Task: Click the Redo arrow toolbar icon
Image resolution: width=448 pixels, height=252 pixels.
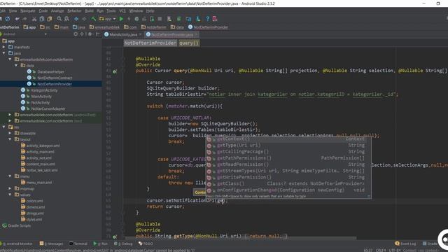Action: (24, 19)
